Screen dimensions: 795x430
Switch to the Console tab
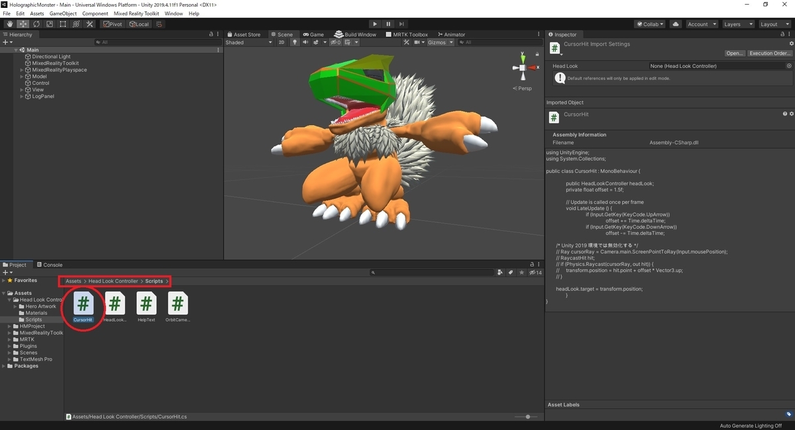(49, 265)
